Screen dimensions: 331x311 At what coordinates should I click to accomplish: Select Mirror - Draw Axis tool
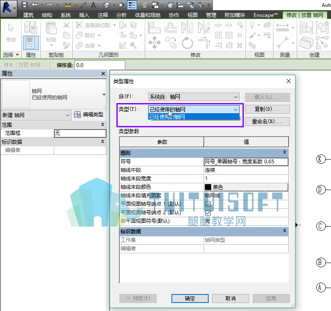[x=204, y=28]
